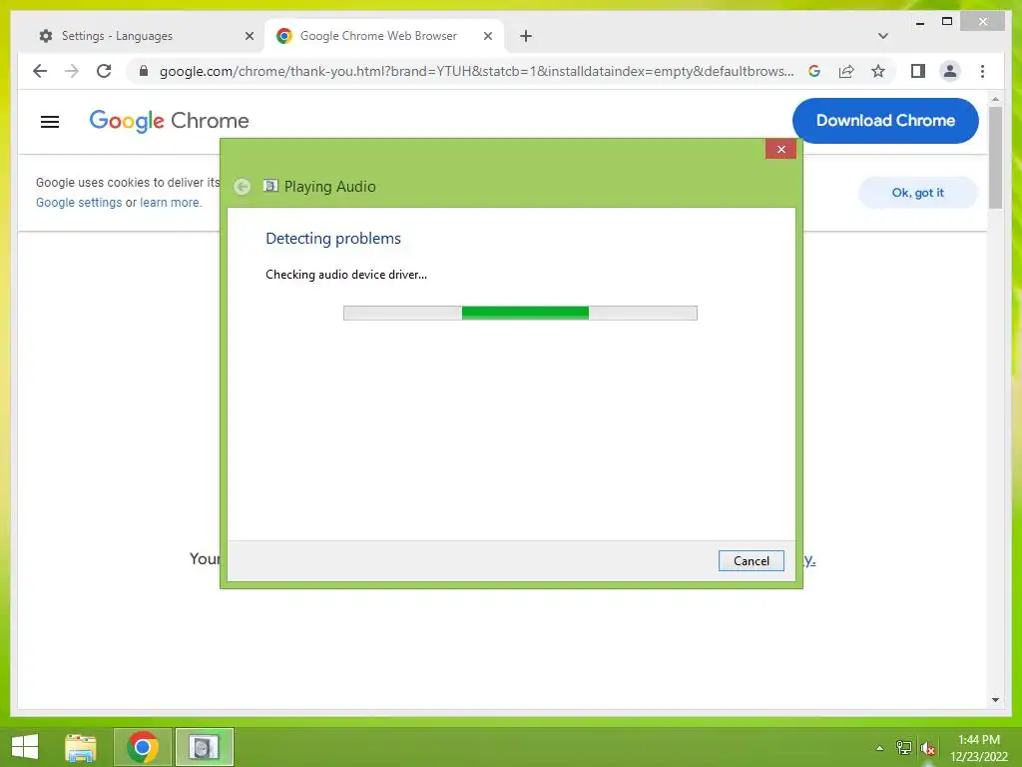This screenshot has width=1022, height=767.
Task: Open the Chrome three-dot menu
Action: click(982, 71)
